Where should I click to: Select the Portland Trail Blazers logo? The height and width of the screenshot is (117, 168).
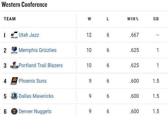tap(14, 65)
